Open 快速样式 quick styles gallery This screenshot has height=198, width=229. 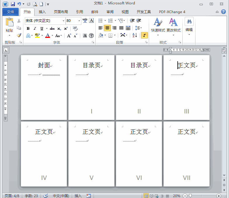158,27
